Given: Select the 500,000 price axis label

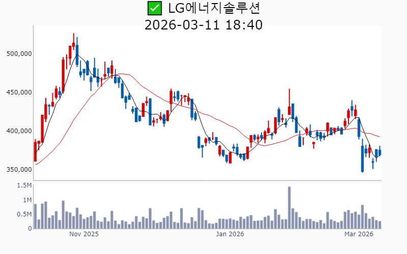Looking at the screenshot, I should (18, 53).
